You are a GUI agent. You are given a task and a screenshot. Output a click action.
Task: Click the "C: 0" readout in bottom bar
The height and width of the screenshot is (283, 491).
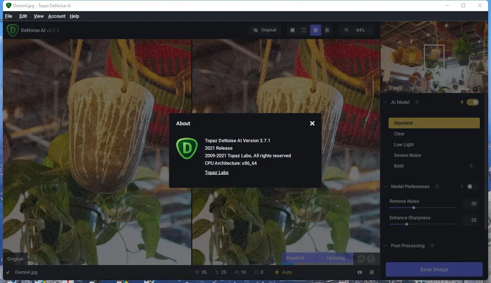[x=259, y=272]
